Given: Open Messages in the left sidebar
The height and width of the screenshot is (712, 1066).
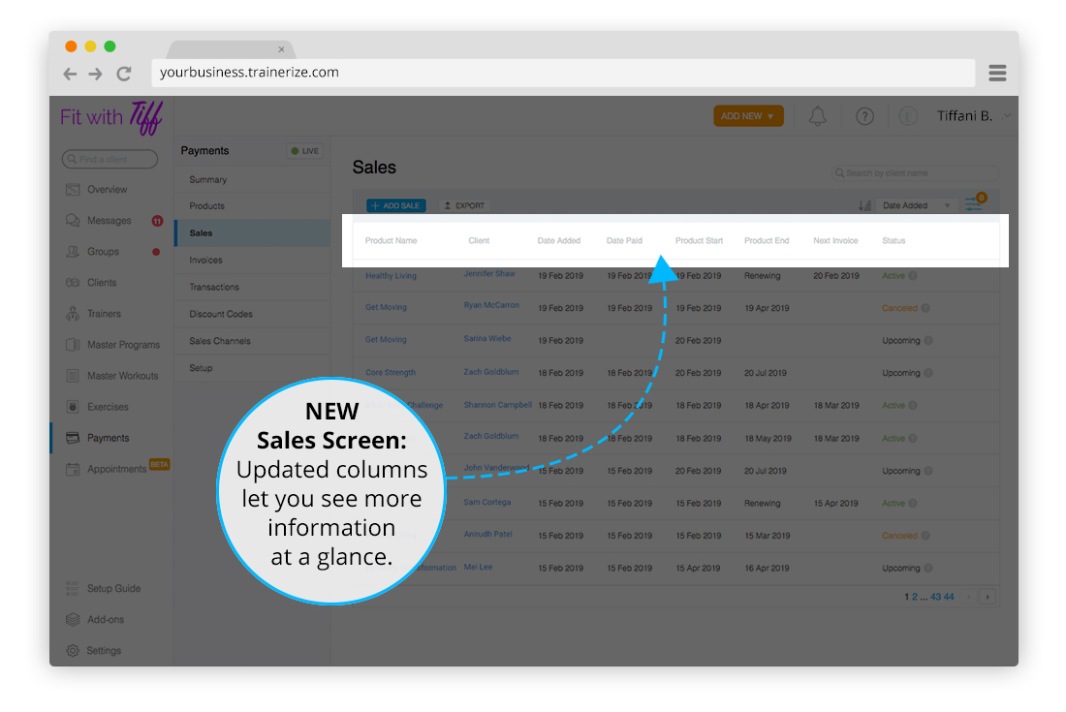Looking at the screenshot, I should point(109,221).
